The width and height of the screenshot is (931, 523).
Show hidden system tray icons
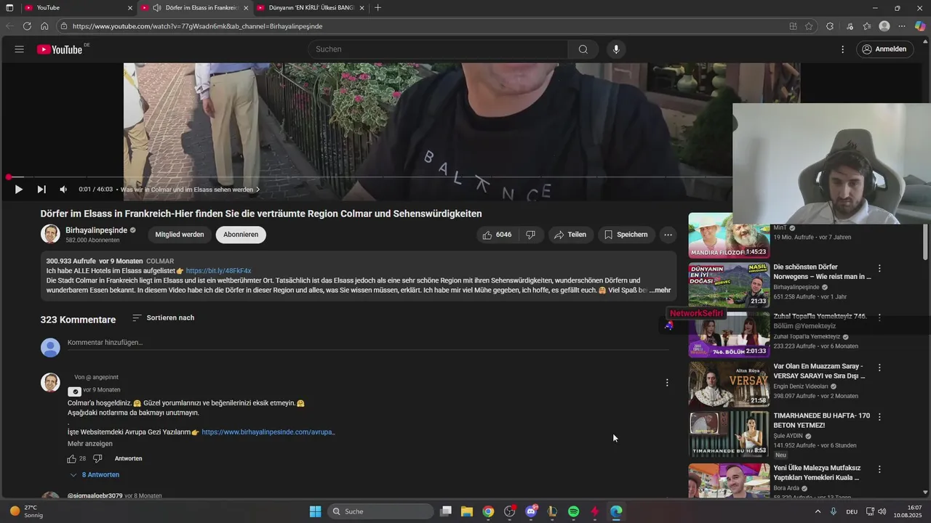[818, 511]
